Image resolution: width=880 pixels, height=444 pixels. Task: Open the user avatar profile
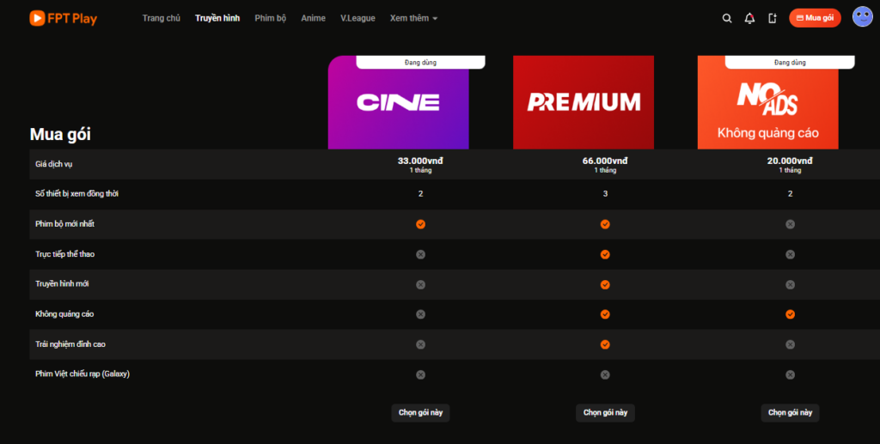(x=862, y=17)
